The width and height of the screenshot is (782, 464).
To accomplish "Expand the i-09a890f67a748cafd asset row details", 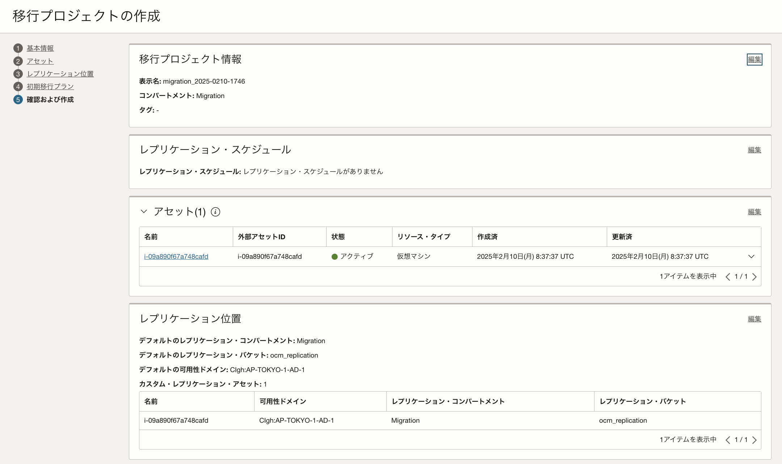I will (751, 257).
